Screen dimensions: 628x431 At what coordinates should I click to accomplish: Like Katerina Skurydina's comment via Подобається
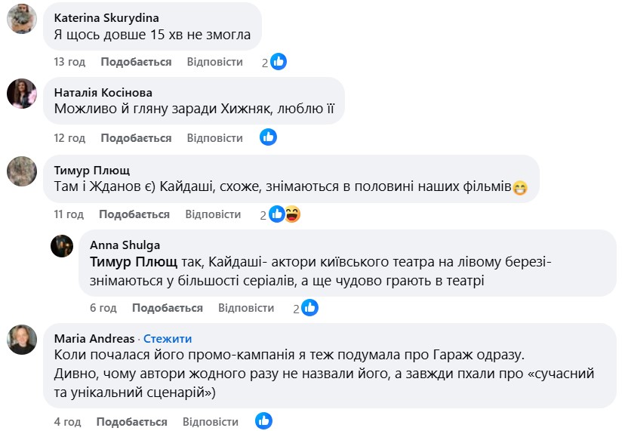click(x=136, y=62)
